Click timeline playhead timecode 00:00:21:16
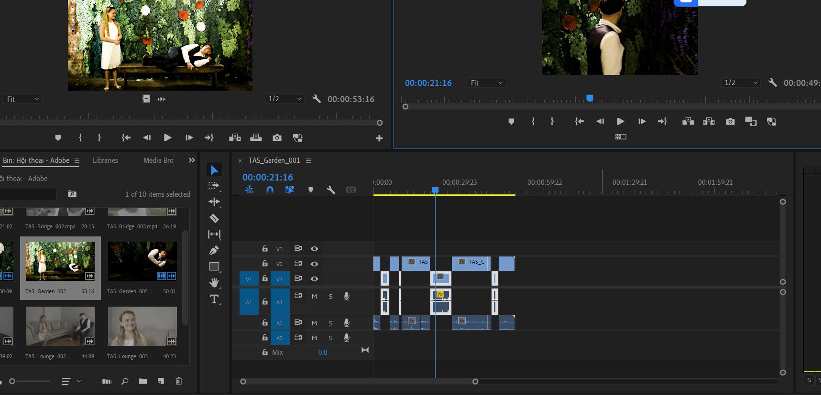821x395 pixels. (x=268, y=177)
